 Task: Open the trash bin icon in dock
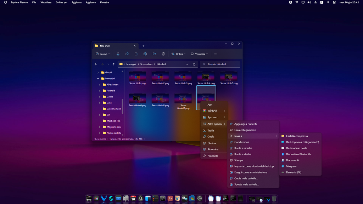tap(274, 198)
